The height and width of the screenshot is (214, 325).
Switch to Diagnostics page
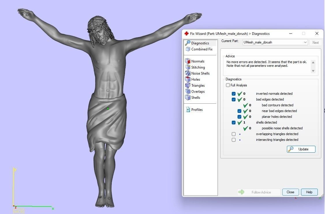click(x=200, y=43)
